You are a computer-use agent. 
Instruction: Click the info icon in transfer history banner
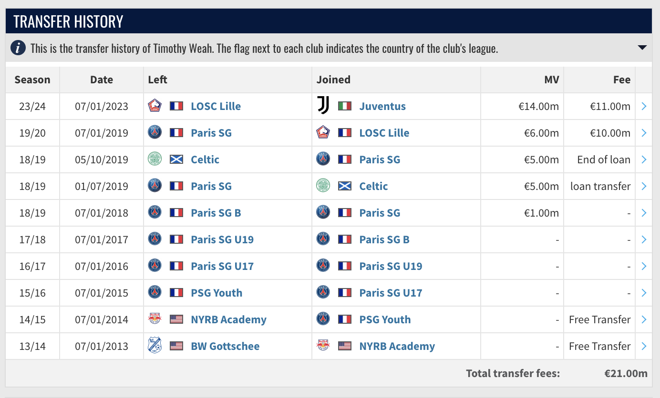(x=19, y=48)
